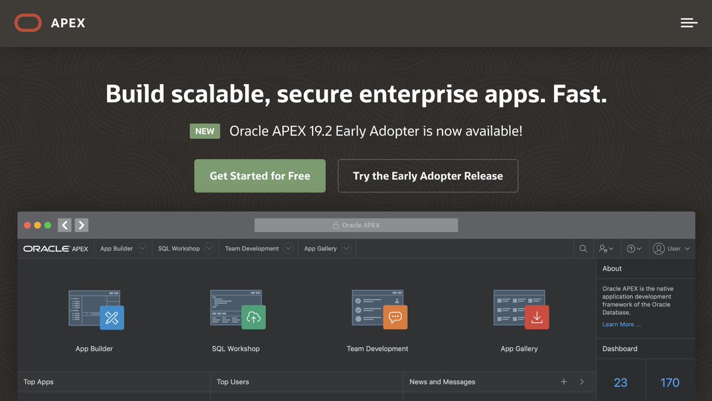Click the App Builder pencil icon
This screenshot has height=401, width=712.
point(112,317)
